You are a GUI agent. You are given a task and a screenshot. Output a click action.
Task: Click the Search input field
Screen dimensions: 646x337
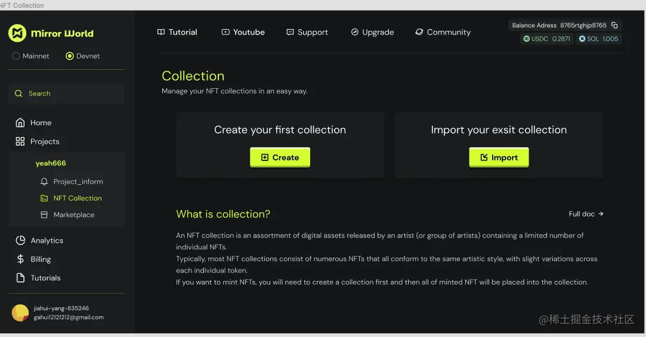pos(66,94)
